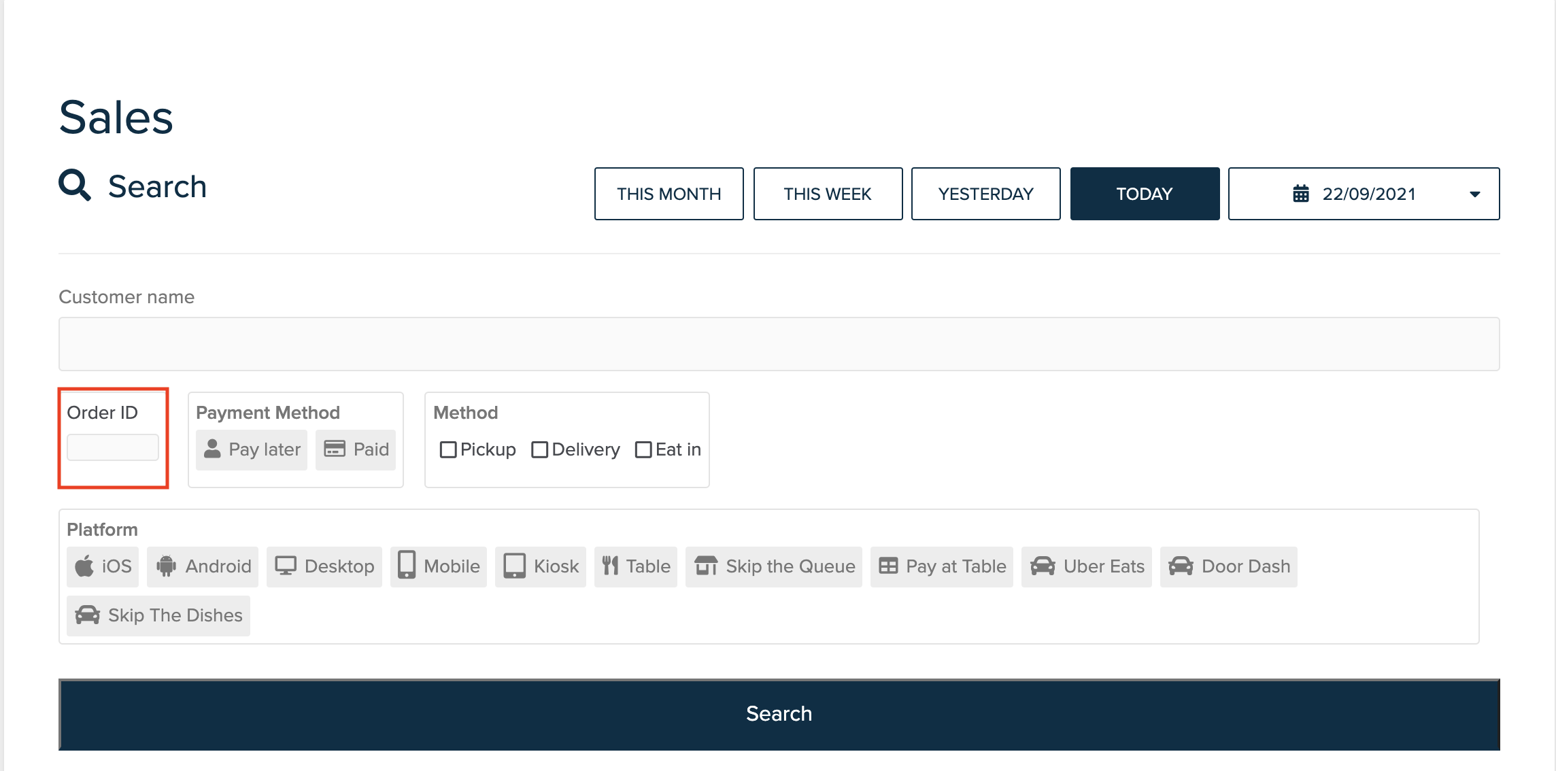Filter orders by Skip the Queue

tap(773, 566)
